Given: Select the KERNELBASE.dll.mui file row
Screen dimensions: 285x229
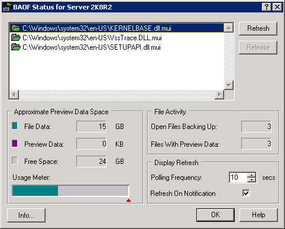Looking at the screenshot, I should click(x=116, y=28).
